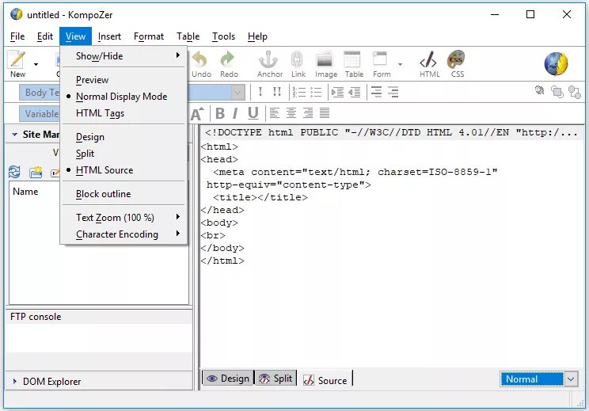The image size is (589, 411).
Task: Select Normal Display Mode radio option
Action: 124,97
